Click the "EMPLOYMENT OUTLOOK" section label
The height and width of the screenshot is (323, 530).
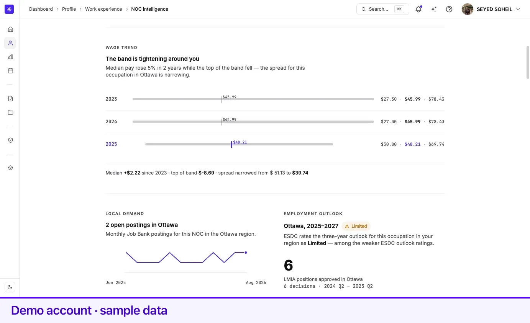313,214
